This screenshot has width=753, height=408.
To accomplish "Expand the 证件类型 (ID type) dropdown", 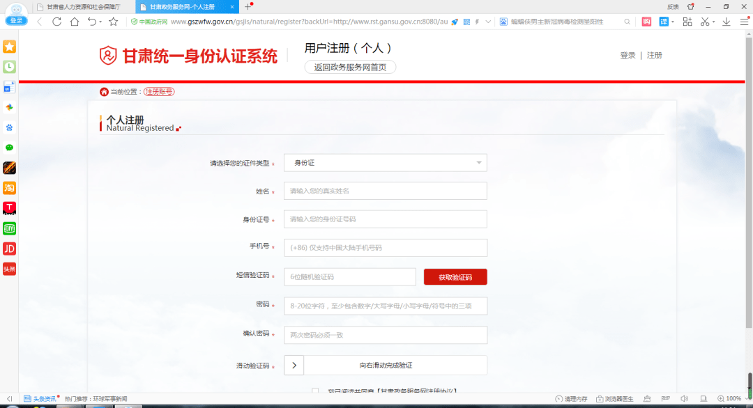I will (478, 163).
